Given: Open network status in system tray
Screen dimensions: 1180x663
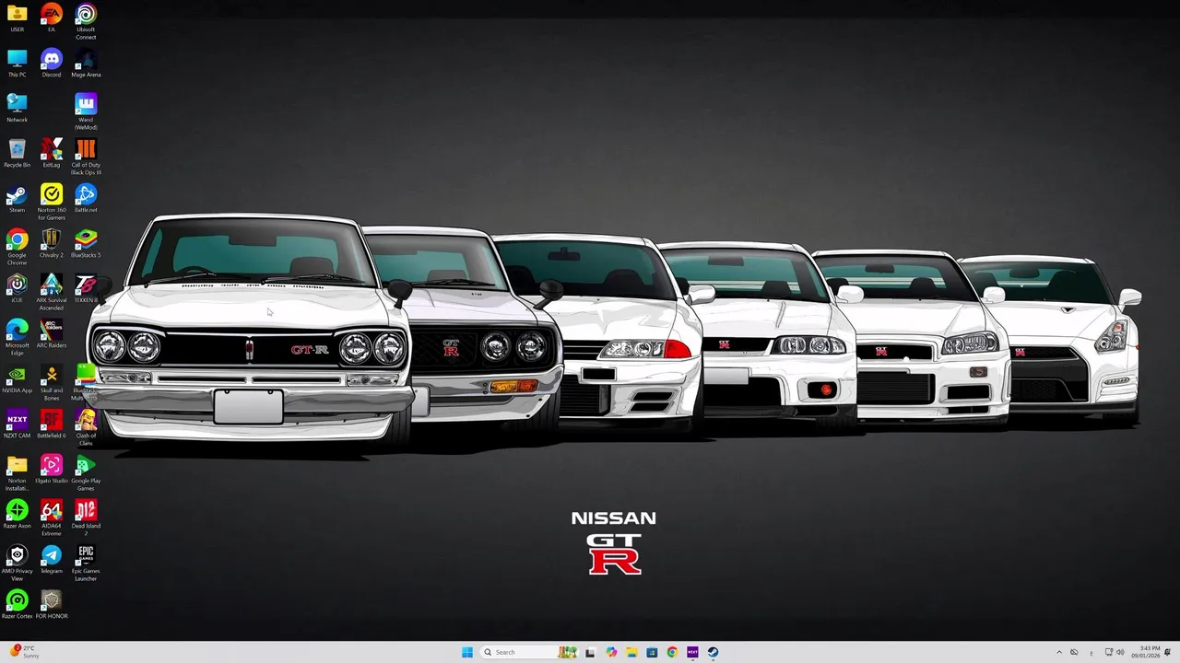Looking at the screenshot, I should pyautogui.click(x=1109, y=652).
